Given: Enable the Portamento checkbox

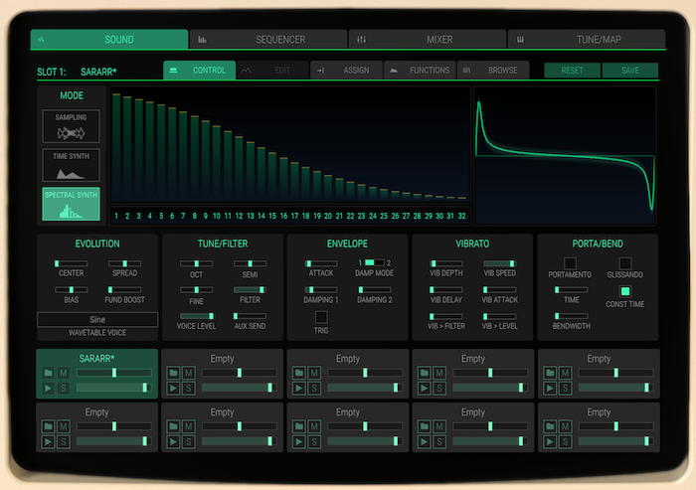Looking at the screenshot, I should (x=570, y=262).
